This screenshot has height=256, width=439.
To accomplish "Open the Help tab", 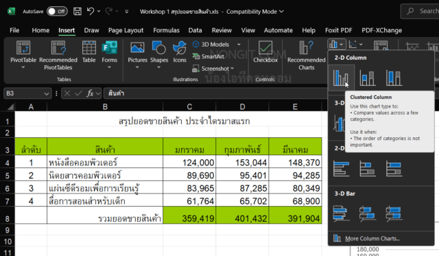I will pos(309,30).
